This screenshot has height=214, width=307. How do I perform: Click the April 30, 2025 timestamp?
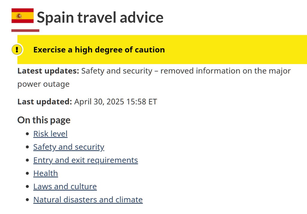pos(115,102)
